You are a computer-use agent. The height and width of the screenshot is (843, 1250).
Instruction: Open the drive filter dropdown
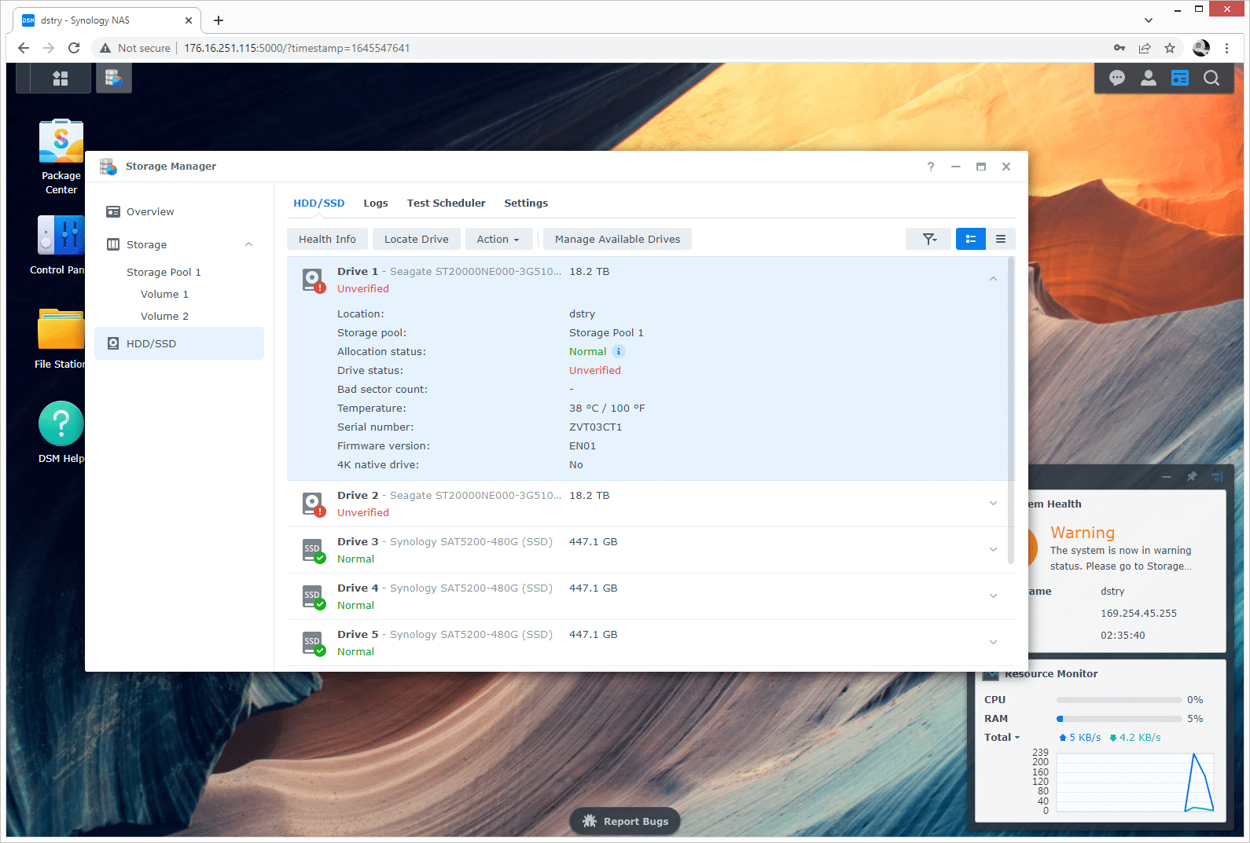(x=929, y=239)
